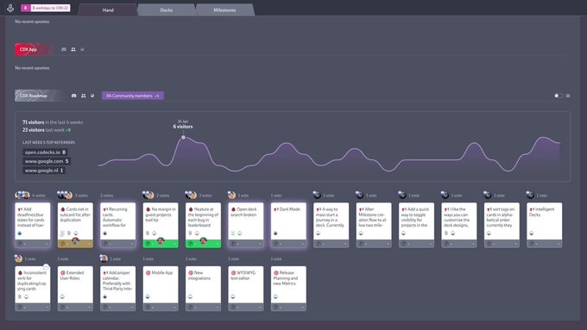Open footer dropdown of 'Release Planning' card
587x330 pixels.
[x=303, y=308]
